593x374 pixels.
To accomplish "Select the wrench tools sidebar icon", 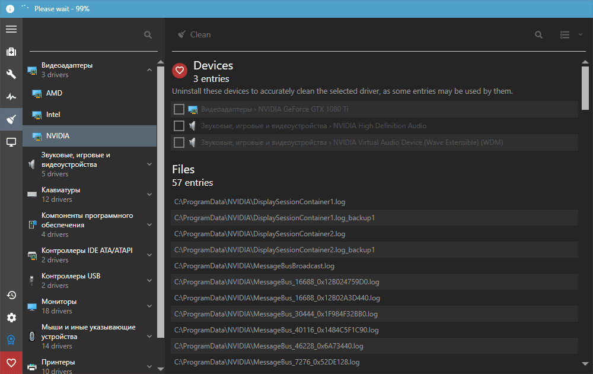I will tap(11, 74).
